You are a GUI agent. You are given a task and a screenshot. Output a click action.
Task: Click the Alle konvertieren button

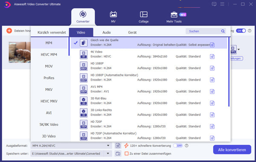tap(232, 150)
